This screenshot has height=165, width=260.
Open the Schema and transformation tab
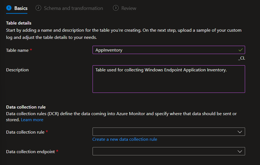(73, 8)
